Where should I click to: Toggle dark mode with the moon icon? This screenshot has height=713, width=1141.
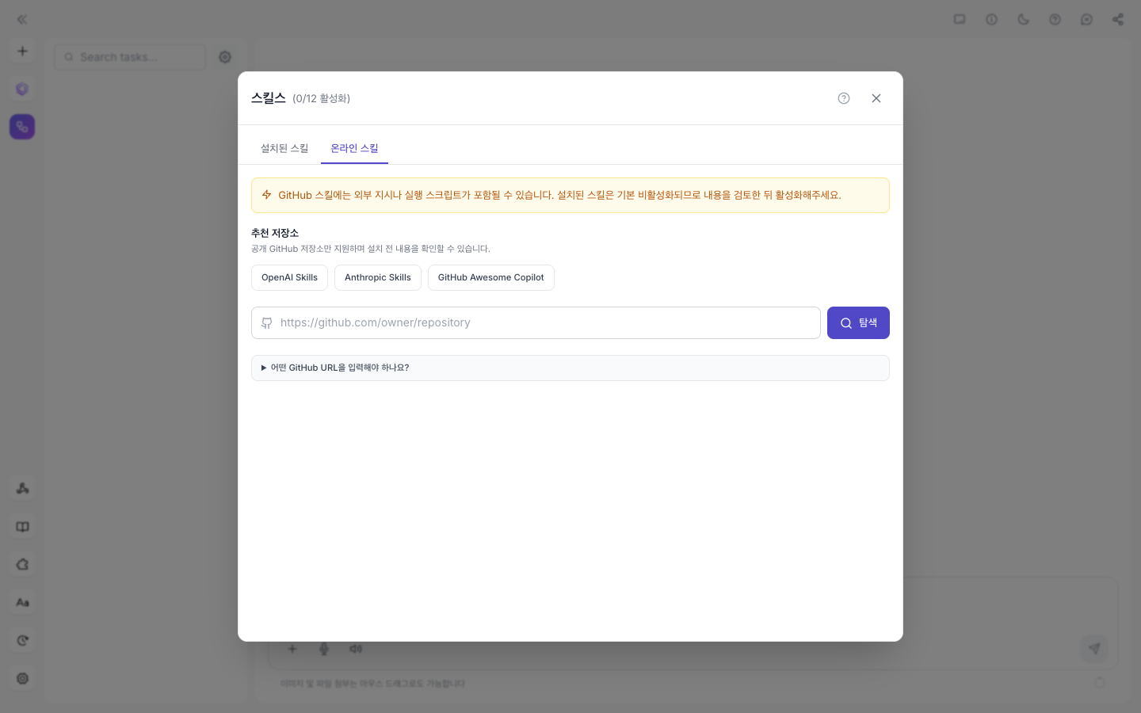(1023, 19)
